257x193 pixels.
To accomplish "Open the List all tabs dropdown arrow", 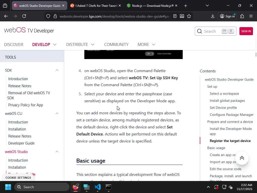I will point(207,6).
